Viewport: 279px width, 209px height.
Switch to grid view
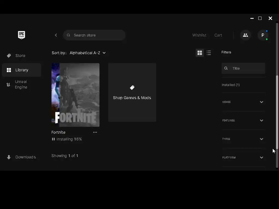click(x=200, y=53)
